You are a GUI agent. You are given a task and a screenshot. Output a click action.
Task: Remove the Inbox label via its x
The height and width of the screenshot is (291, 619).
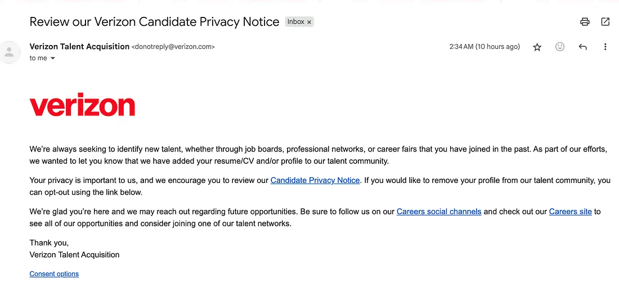[309, 22]
